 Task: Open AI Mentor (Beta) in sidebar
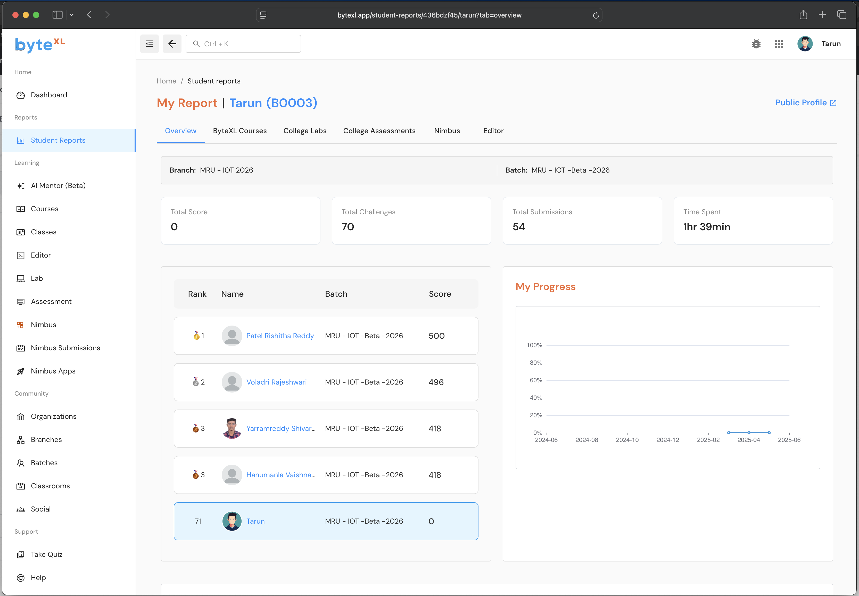(x=58, y=186)
